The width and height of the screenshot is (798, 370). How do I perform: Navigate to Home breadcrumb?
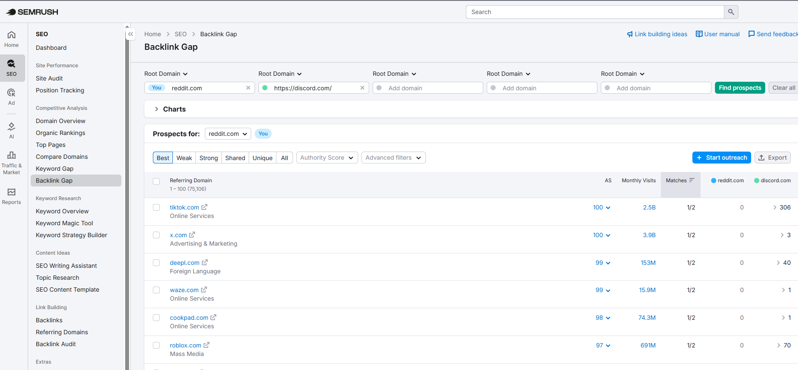(x=152, y=34)
